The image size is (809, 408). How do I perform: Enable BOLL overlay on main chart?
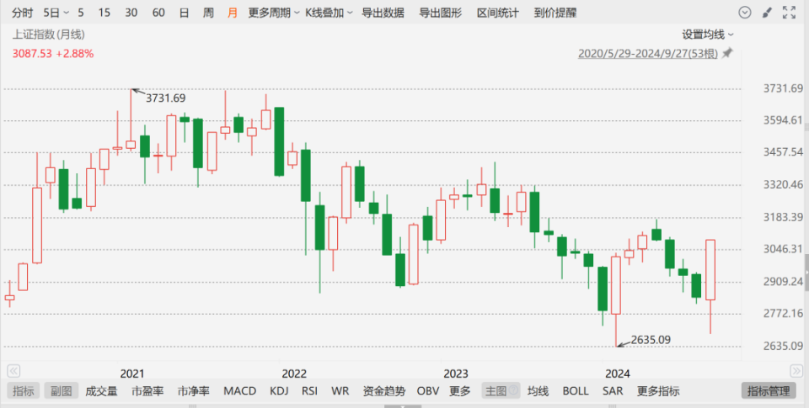pyautogui.click(x=576, y=391)
